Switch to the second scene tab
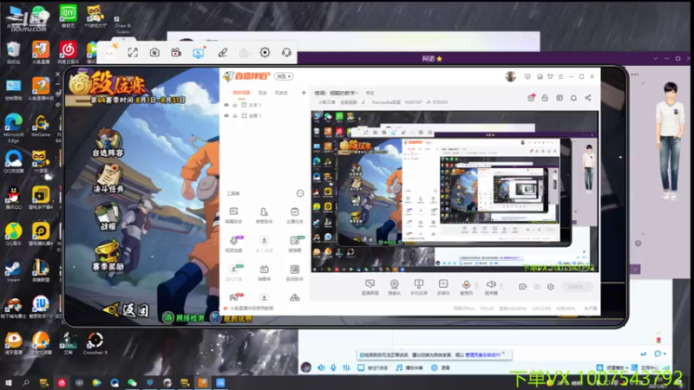The width and height of the screenshot is (694, 390). pyautogui.click(x=263, y=93)
